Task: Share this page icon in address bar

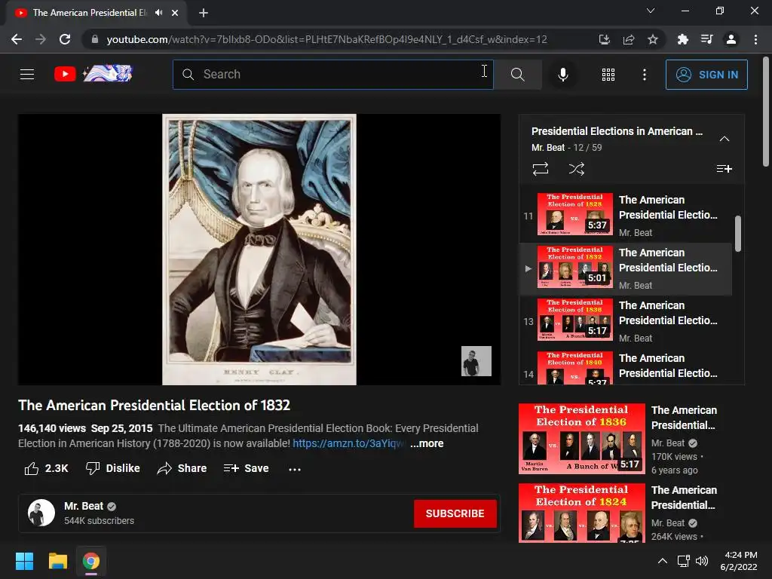Action: (629, 39)
